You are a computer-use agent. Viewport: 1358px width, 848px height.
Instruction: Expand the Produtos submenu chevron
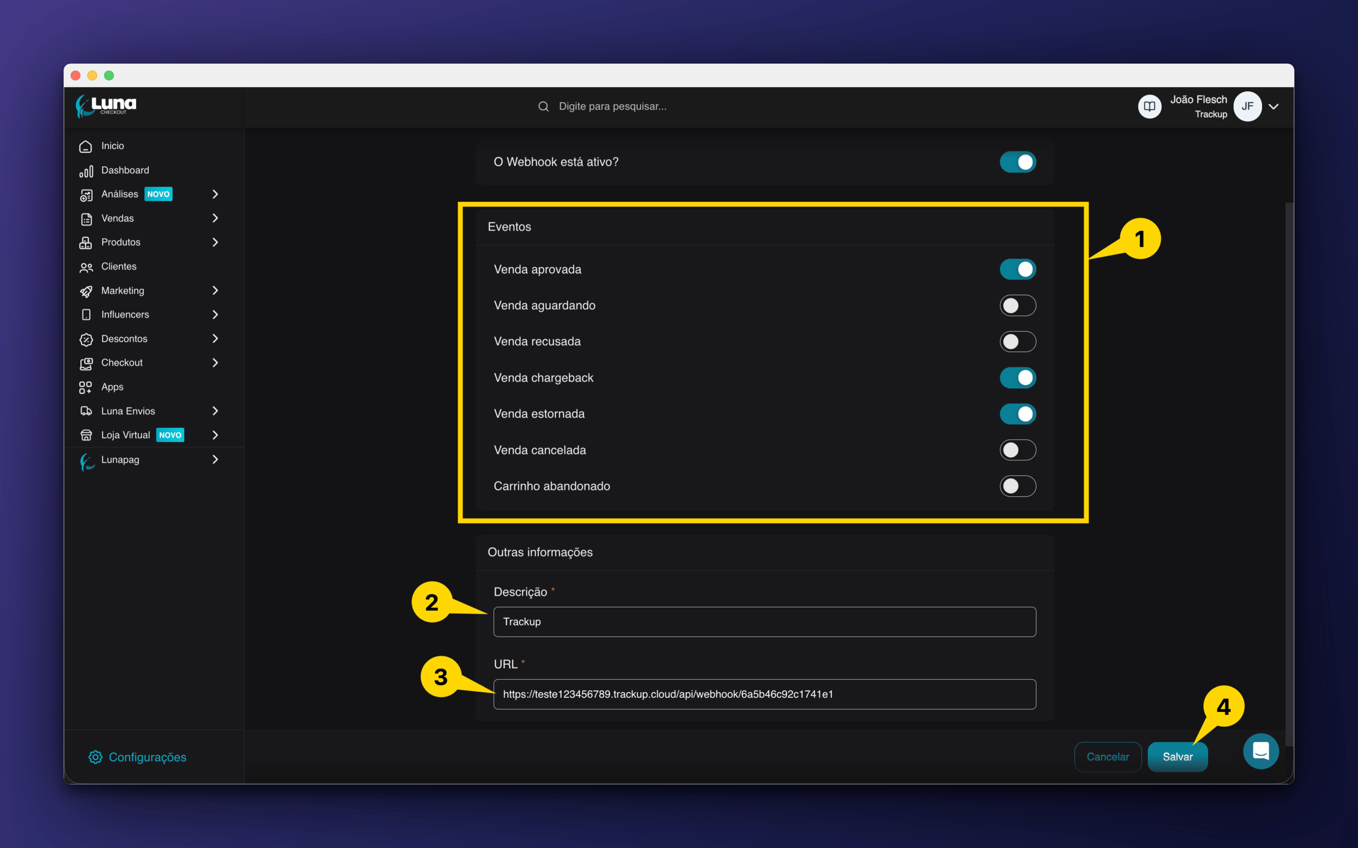click(x=215, y=242)
